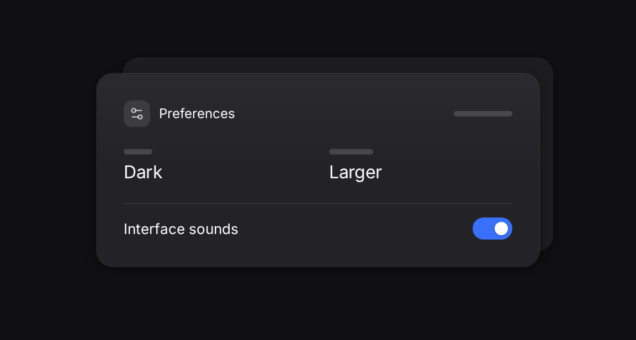This screenshot has width=636, height=340.
Task: Click the Preferences sliders icon
Action: coord(137,114)
